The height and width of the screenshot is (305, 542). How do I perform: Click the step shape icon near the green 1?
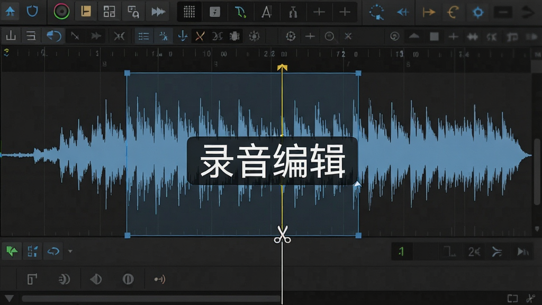[449, 252]
